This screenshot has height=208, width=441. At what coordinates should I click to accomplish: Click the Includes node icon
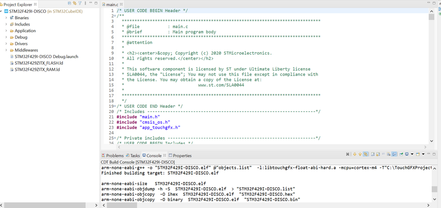point(12,24)
